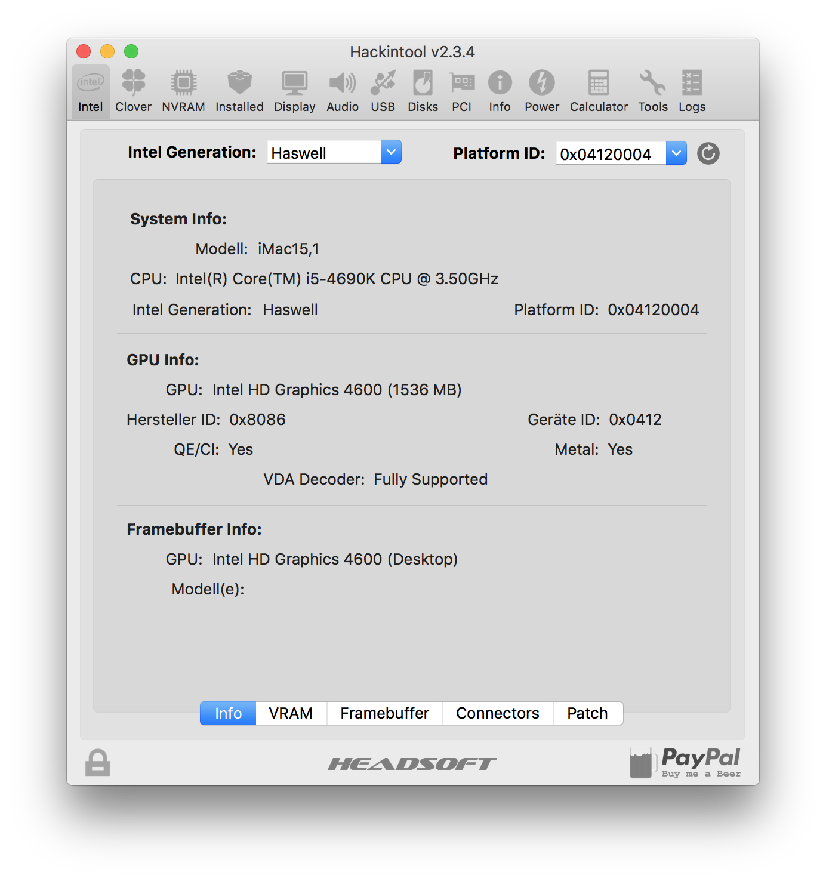Open the Tools section
The width and height of the screenshot is (826, 881).
click(x=653, y=91)
